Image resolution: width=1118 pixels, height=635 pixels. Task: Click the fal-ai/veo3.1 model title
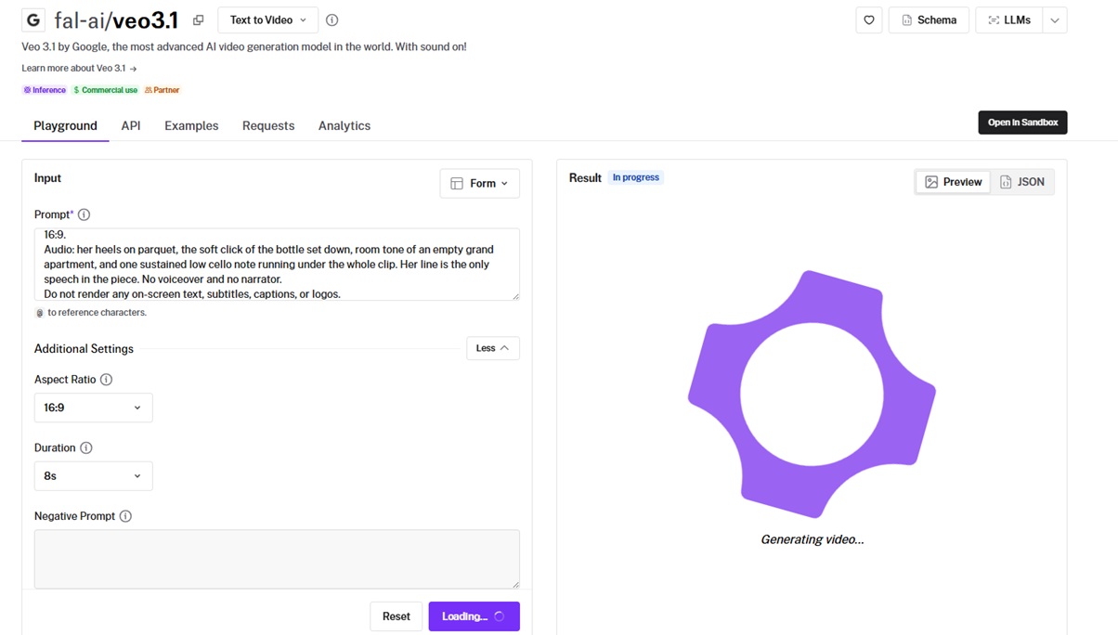click(116, 20)
